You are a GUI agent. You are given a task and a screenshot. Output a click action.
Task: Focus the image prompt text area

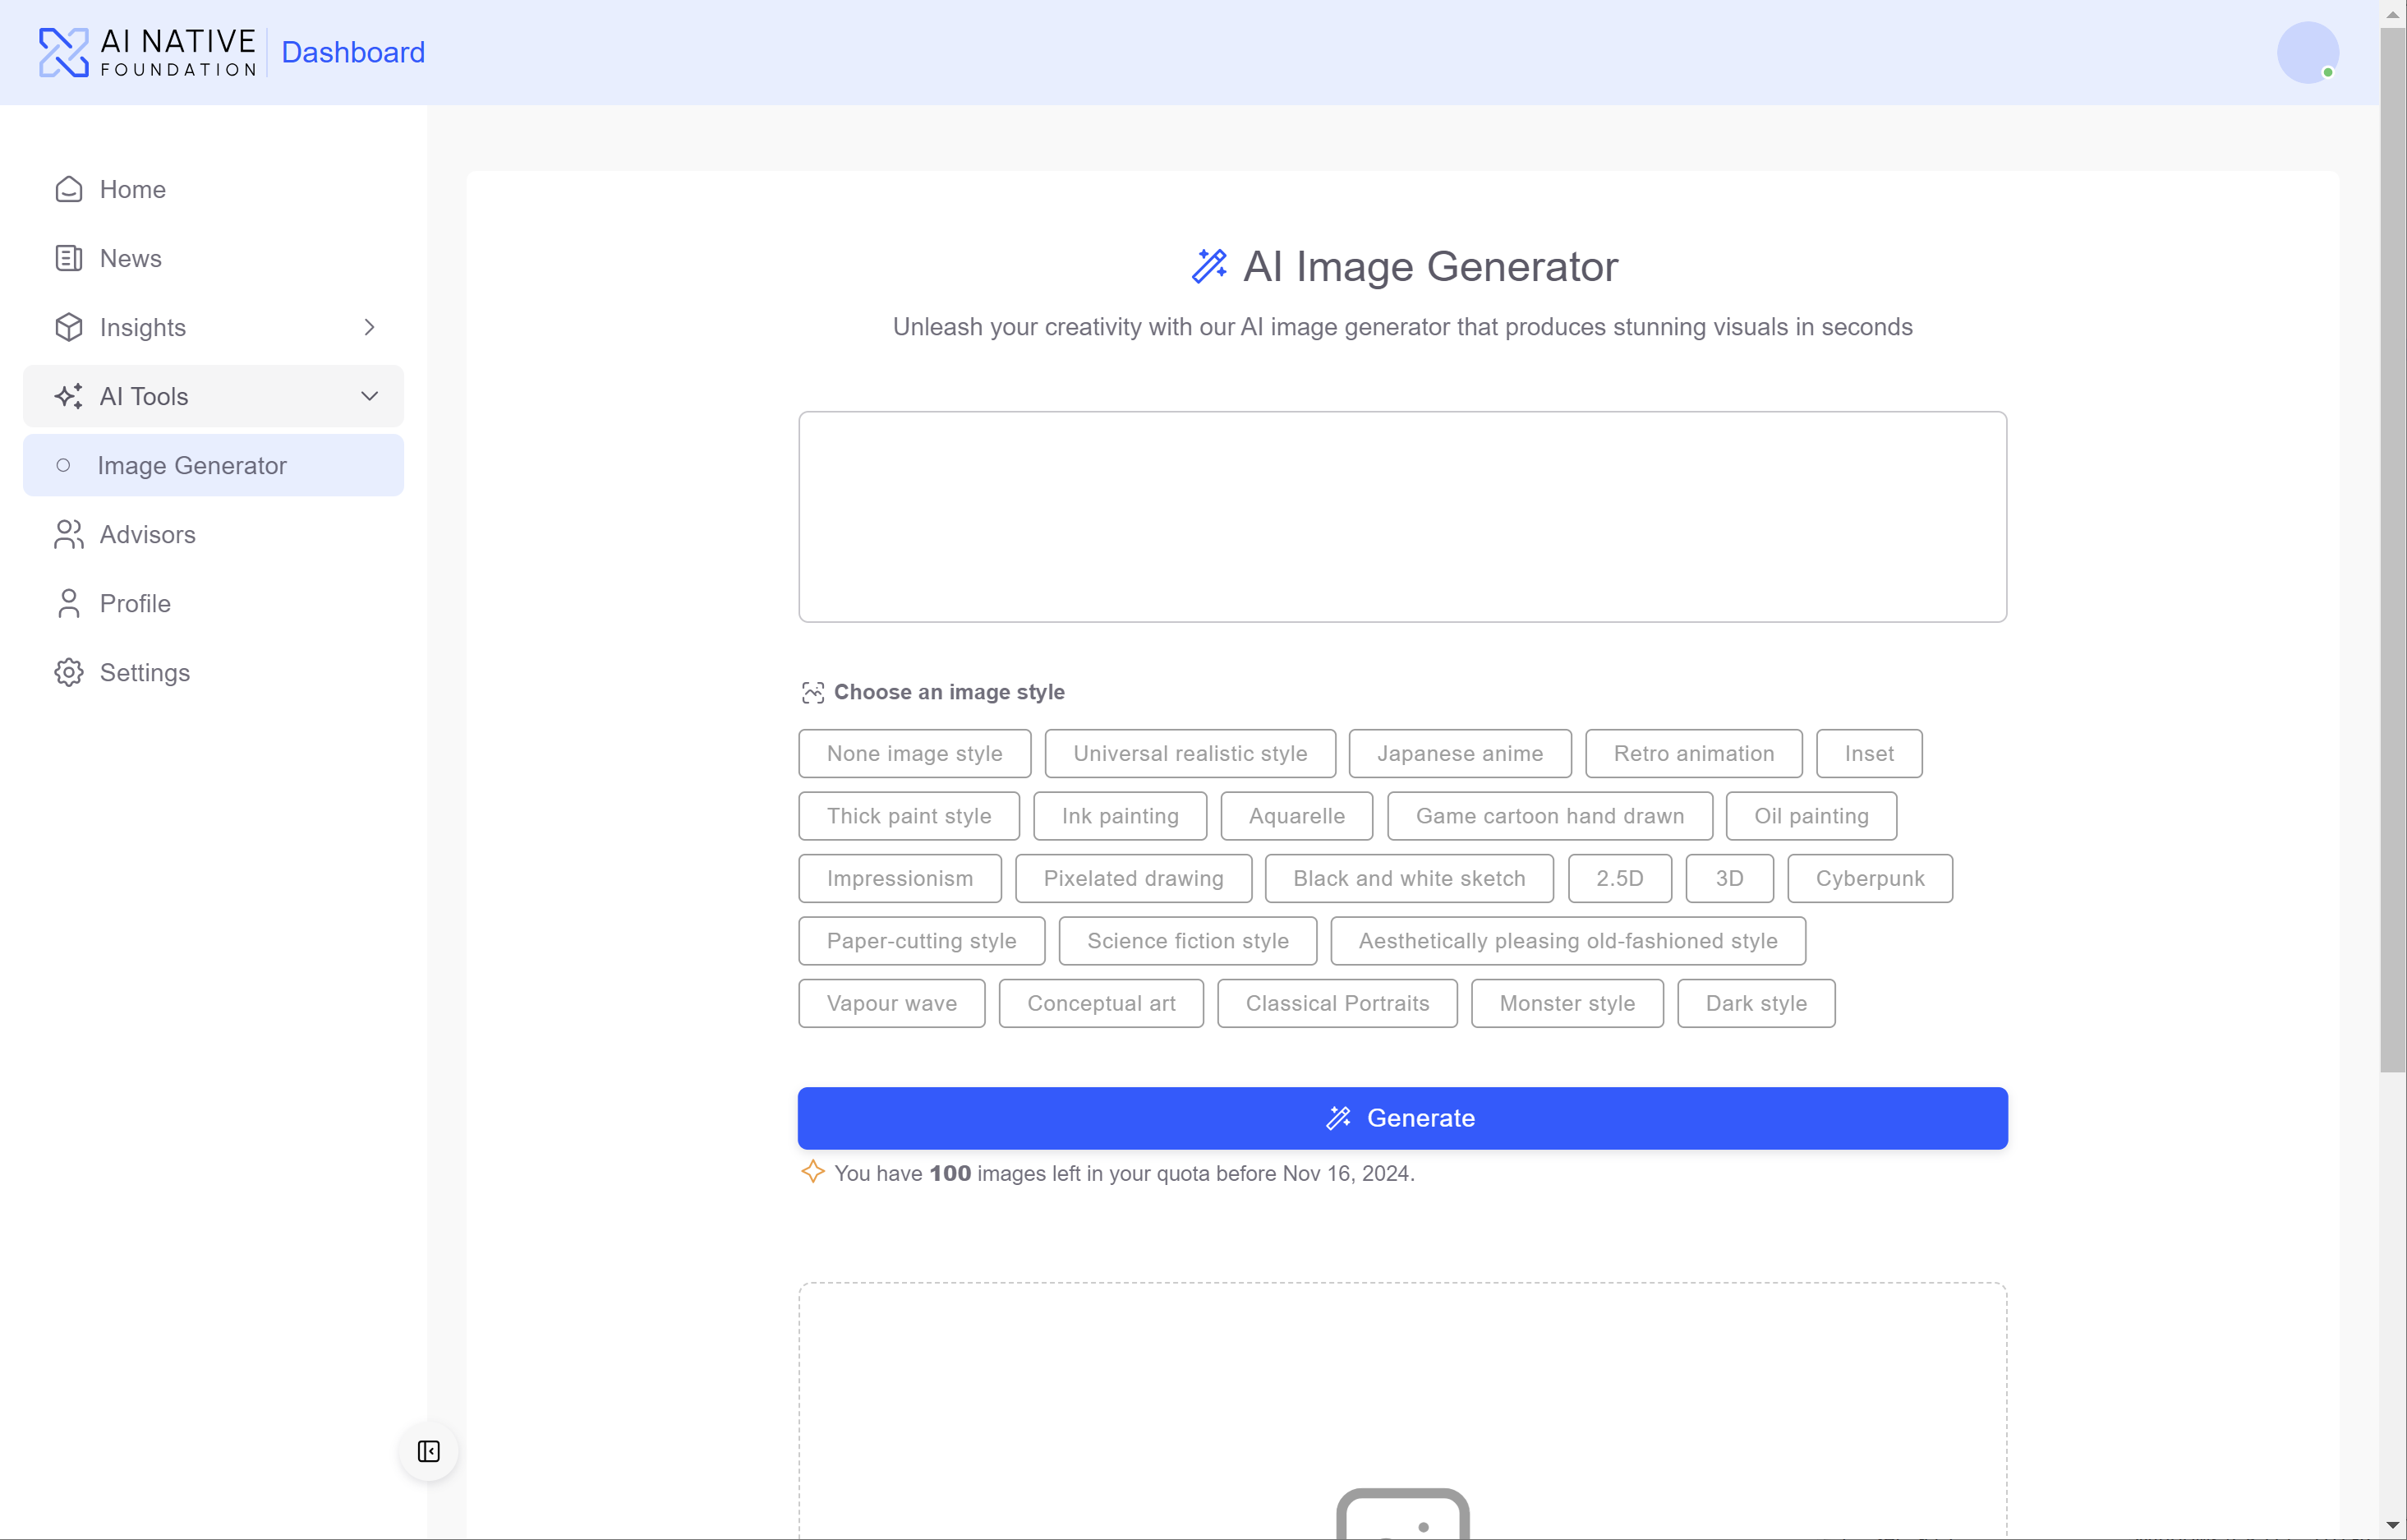[1401, 516]
